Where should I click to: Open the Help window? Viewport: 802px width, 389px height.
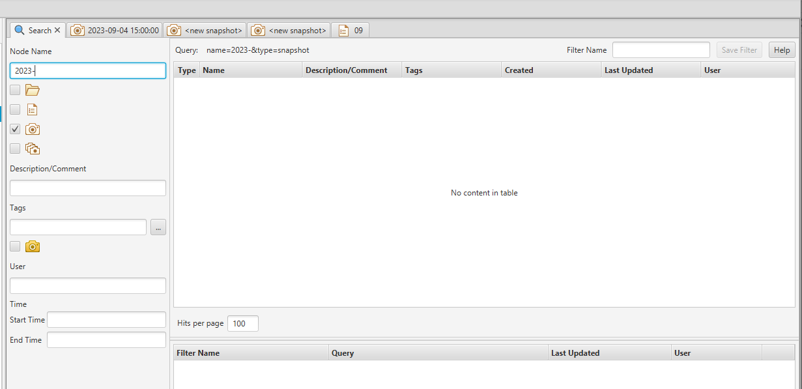click(781, 50)
